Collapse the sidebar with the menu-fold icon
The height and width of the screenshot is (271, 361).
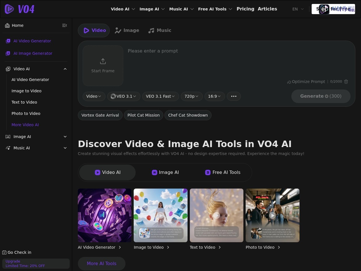pos(65,25)
